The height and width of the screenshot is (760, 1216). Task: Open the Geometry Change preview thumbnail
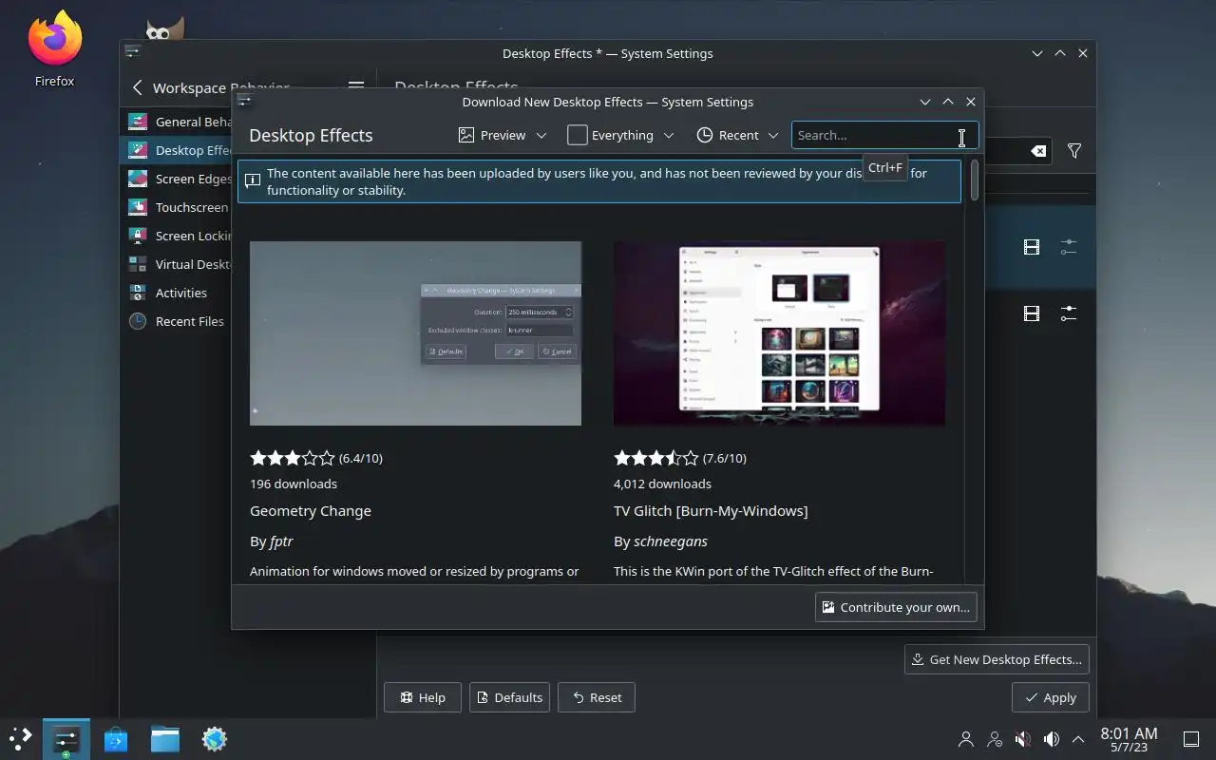tap(415, 333)
